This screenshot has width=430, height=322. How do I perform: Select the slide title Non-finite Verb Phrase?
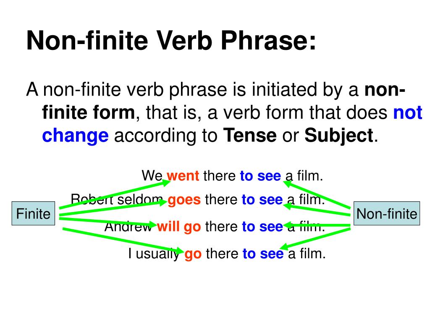tap(171, 41)
